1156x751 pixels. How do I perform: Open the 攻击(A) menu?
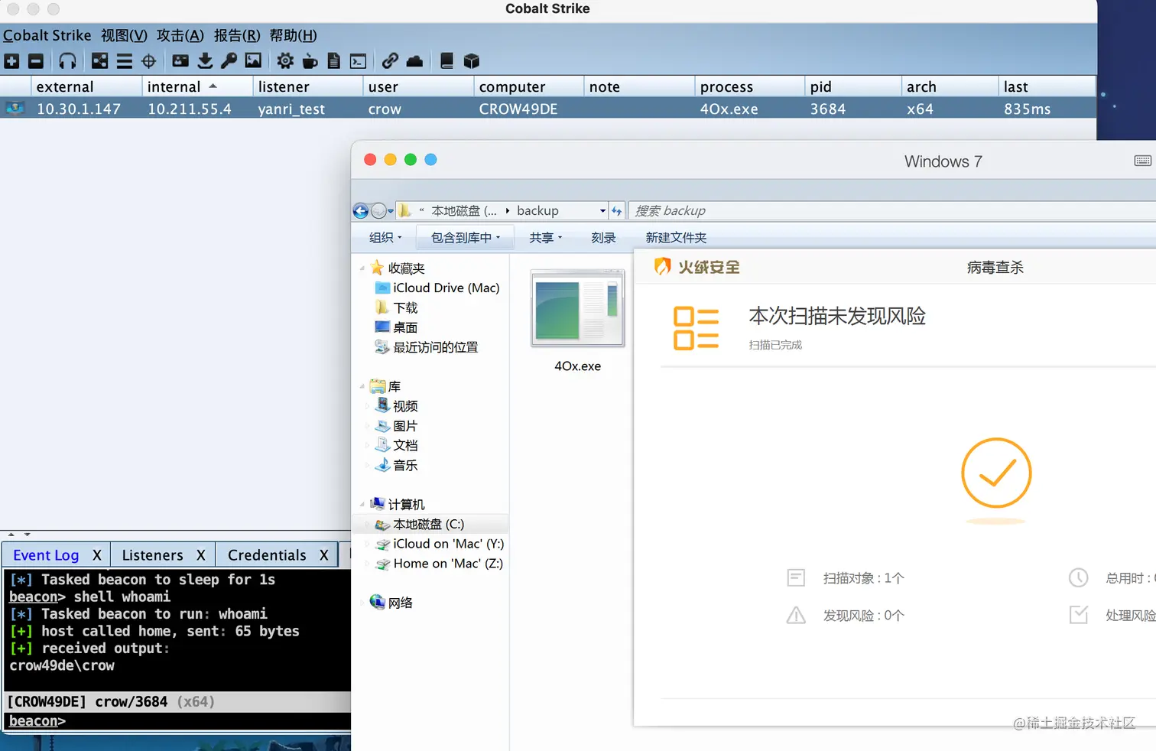[x=180, y=35]
